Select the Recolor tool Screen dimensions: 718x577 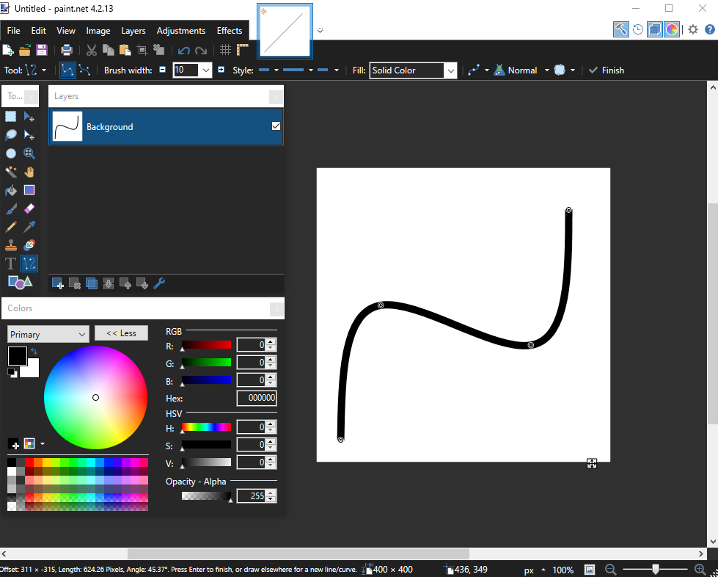[x=29, y=245]
